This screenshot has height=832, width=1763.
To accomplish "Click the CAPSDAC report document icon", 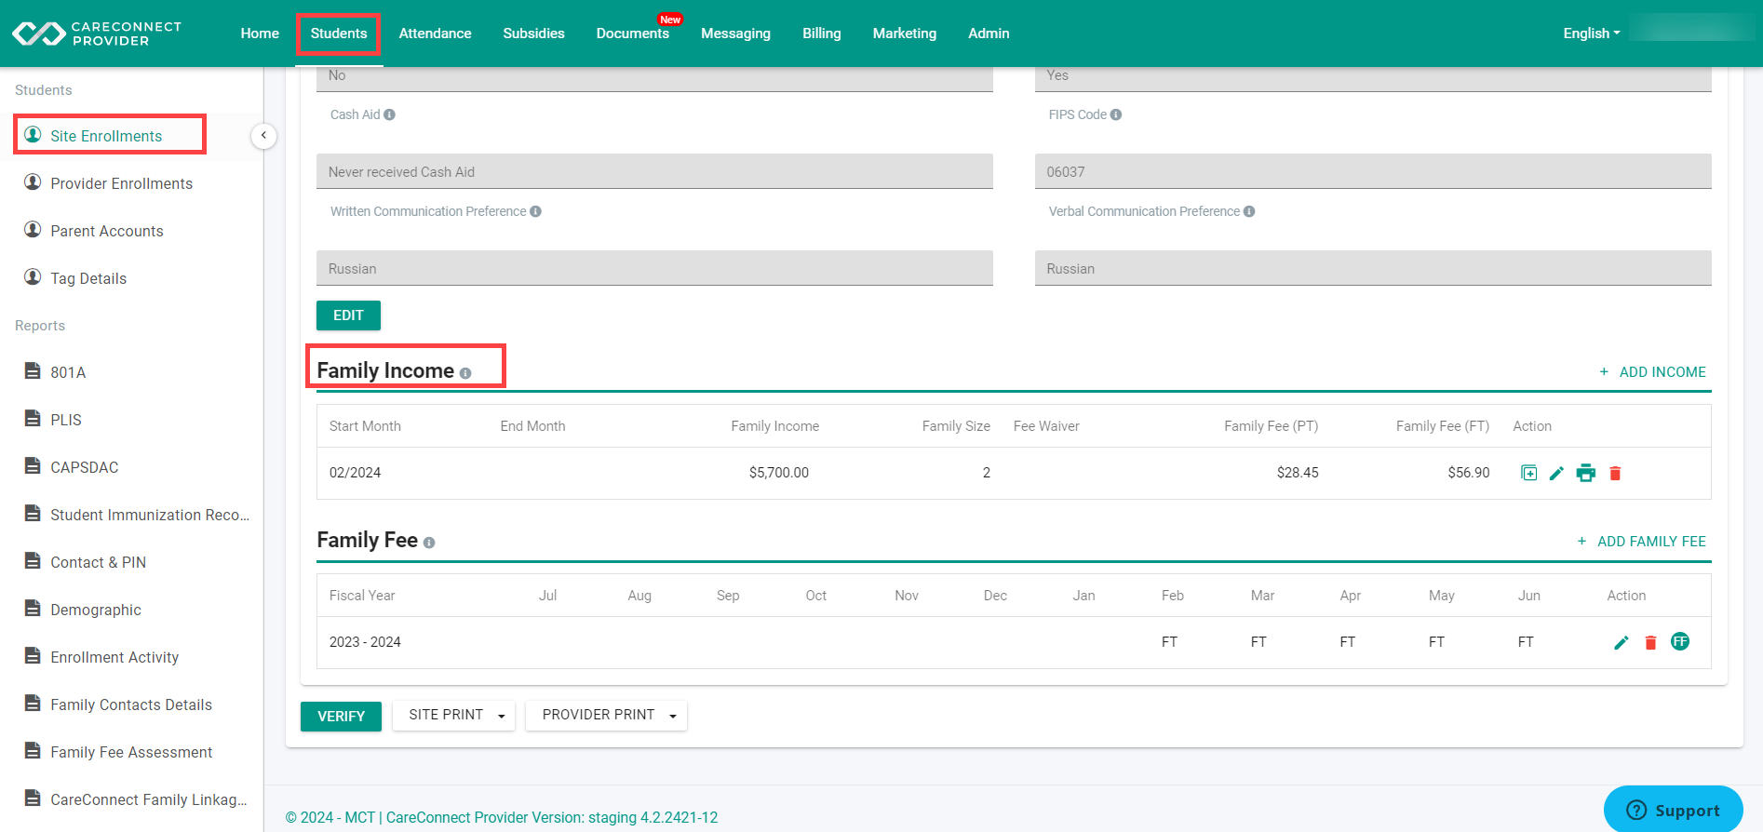I will pyautogui.click(x=33, y=466).
